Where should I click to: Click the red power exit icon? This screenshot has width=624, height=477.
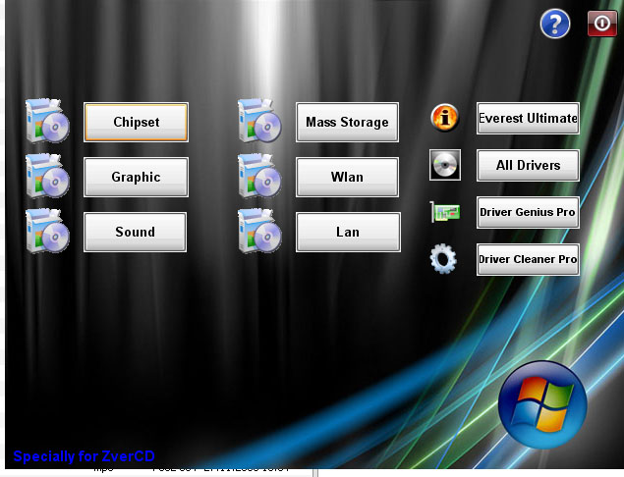click(602, 24)
